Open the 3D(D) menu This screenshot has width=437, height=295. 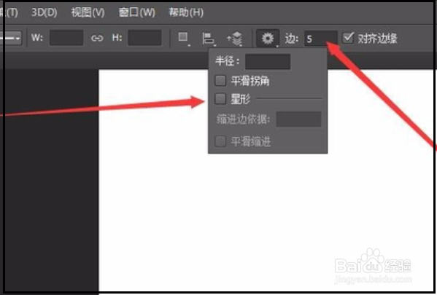tap(44, 12)
